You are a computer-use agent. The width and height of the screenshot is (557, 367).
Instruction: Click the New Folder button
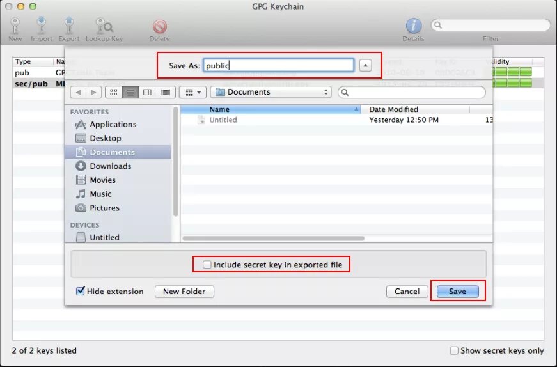point(184,292)
